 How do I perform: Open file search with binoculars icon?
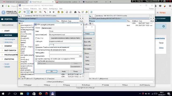pos(75,12)
